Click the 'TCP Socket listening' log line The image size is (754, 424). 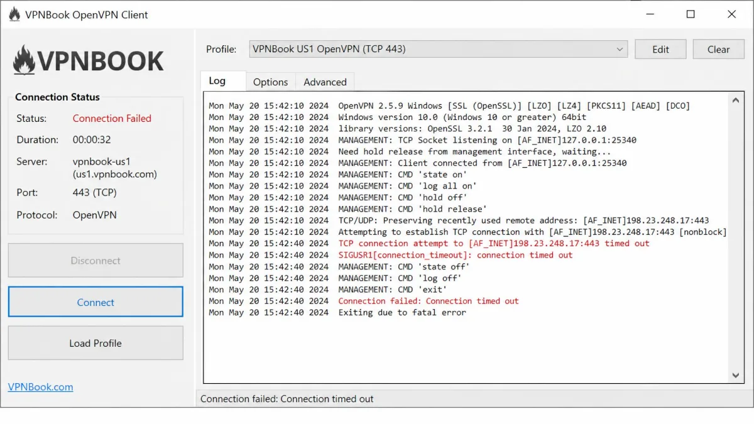[422, 140]
